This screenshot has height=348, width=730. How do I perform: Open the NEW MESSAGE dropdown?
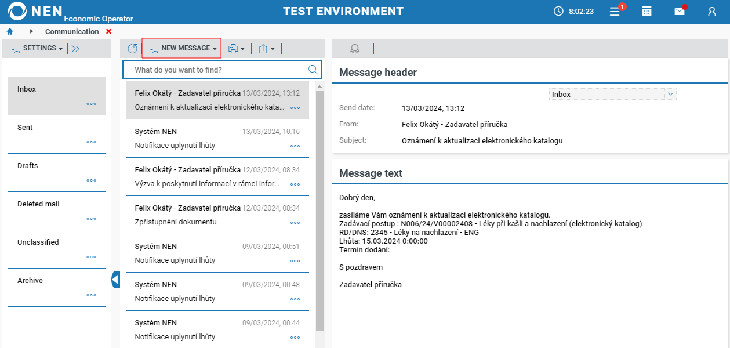[x=182, y=48]
